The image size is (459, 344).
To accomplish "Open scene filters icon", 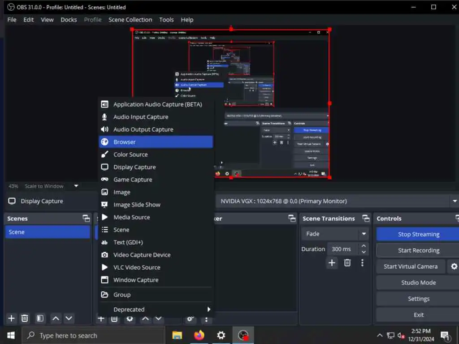I will tap(40, 318).
